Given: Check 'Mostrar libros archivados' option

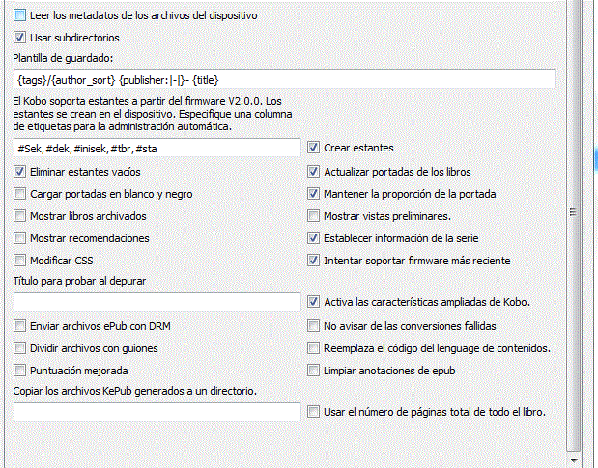Looking at the screenshot, I should [20, 215].
